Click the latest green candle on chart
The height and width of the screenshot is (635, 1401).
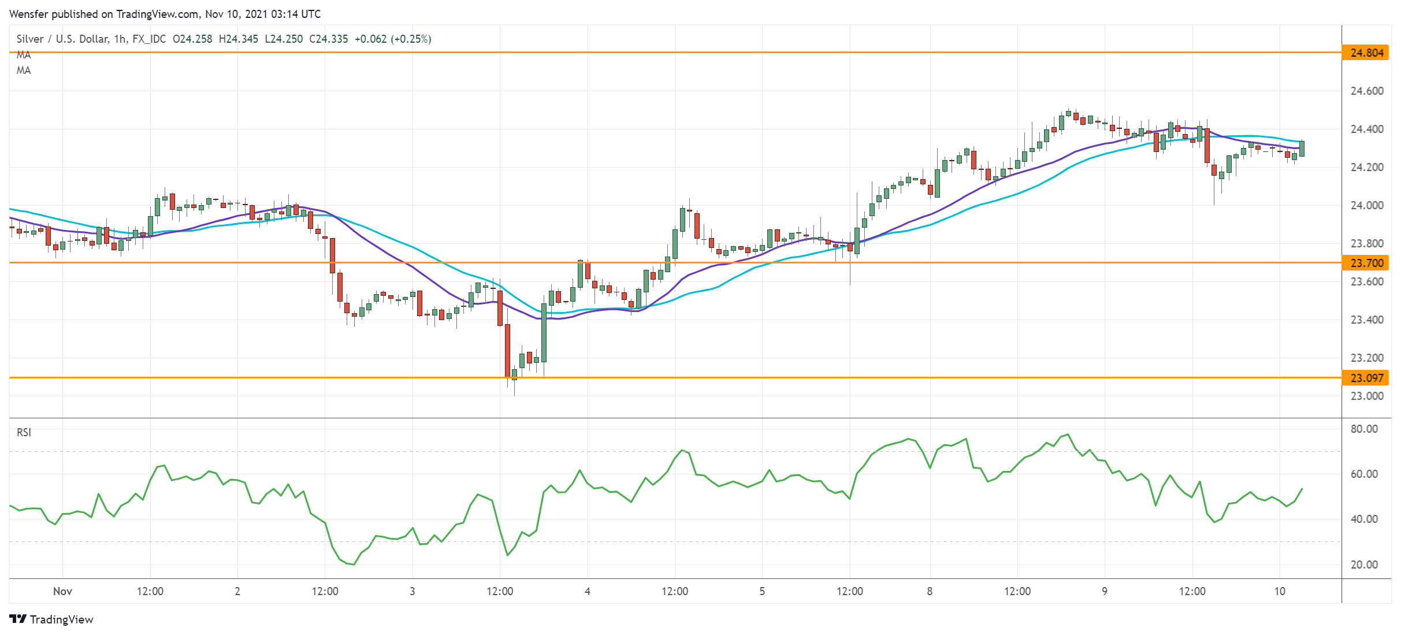tap(1302, 148)
